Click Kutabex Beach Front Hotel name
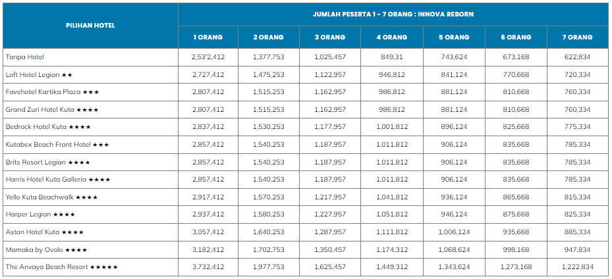The height and width of the screenshot is (279, 612). [48, 144]
